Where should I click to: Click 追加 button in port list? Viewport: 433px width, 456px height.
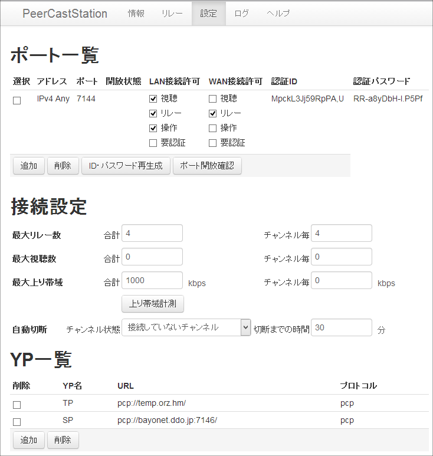29,166
